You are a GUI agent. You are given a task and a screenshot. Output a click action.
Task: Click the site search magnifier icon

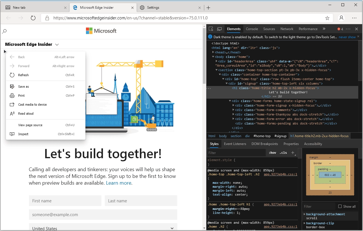[x=4, y=31]
